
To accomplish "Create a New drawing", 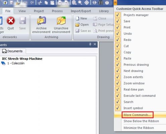I will 81,18.
